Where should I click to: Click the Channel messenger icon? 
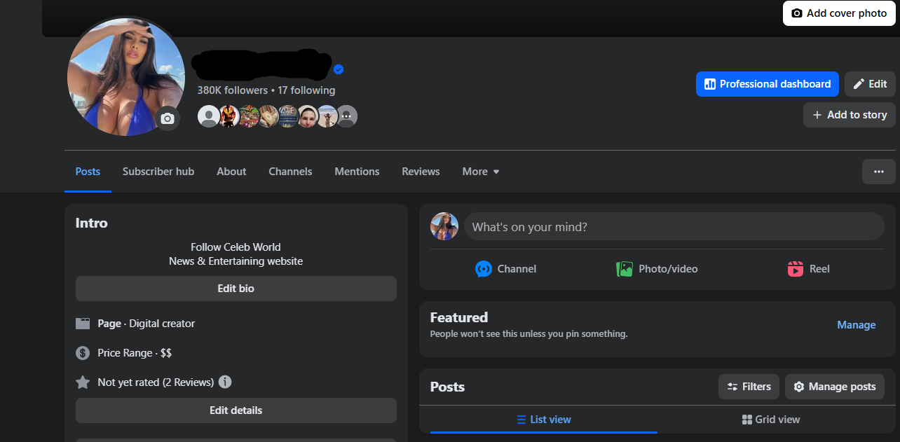[484, 269]
